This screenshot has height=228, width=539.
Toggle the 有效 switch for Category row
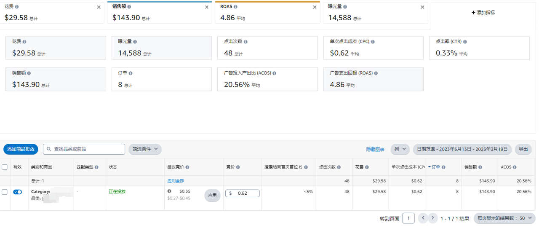coord(17,192)
